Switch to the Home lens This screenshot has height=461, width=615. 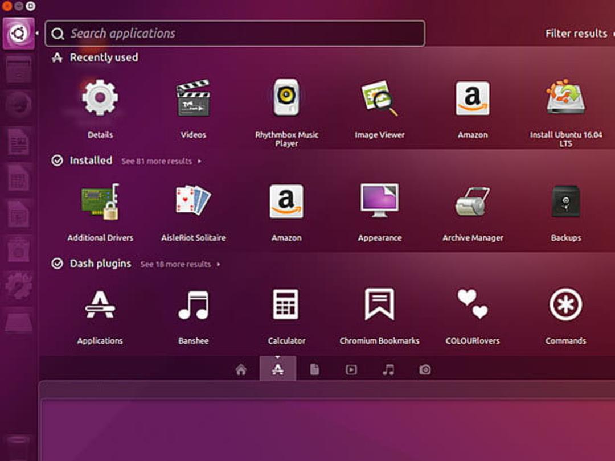pos(241,369)
